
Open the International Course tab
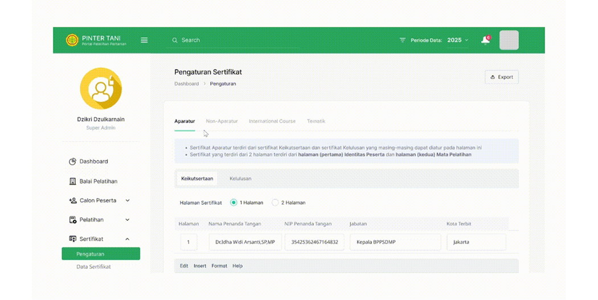pyautogui.click(x=272, y=121)
